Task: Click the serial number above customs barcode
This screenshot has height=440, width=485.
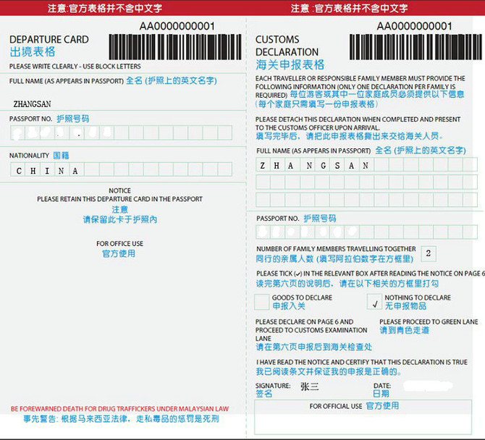Action: [x=415, y=26]
